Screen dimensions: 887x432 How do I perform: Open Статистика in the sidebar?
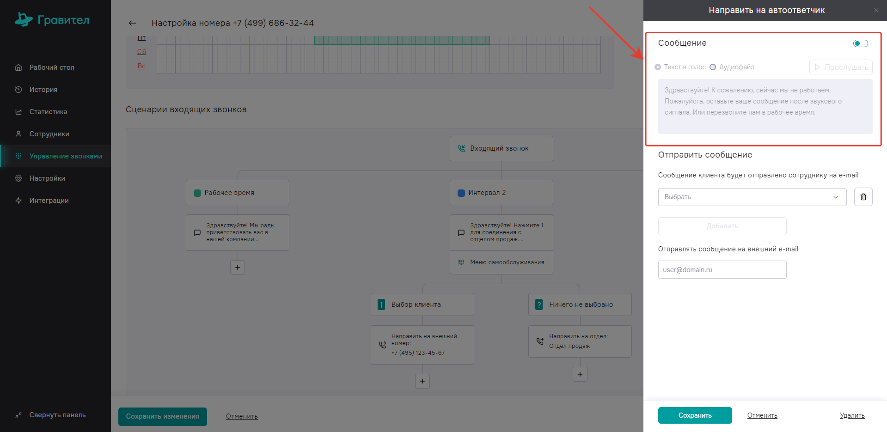pyautogui.click(x=48, y=112)
